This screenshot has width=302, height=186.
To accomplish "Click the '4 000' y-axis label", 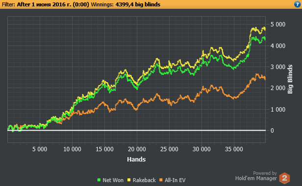I will pyautogui.click(x=277, y=46).
